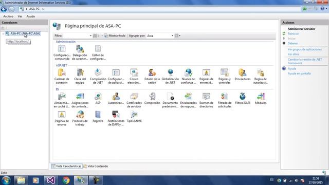This screenshot has width=329, height=185.
Task: Open Encabezados de respuesta feature
Action: (189, 100)
